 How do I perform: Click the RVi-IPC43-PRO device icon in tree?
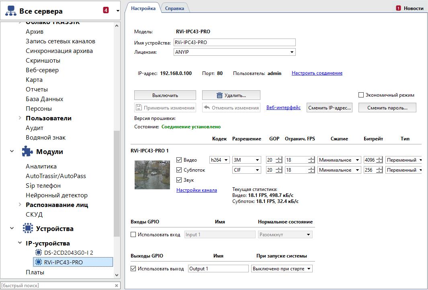click(x=39, y=262)
